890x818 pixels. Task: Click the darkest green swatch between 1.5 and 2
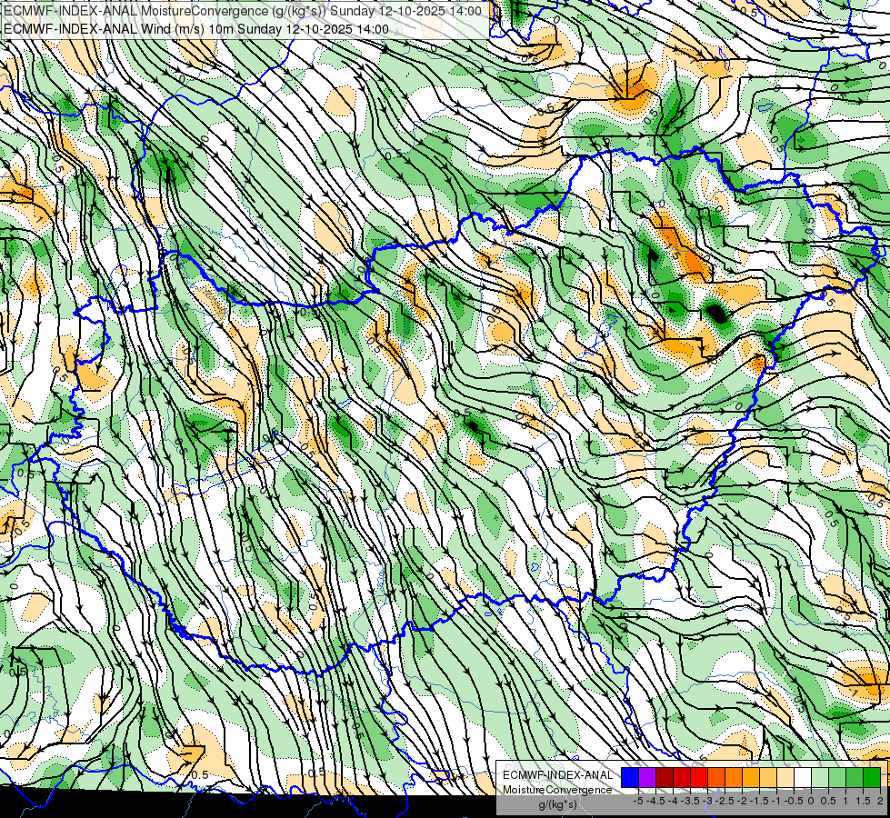pyautogui.click(x=872, y=777)
